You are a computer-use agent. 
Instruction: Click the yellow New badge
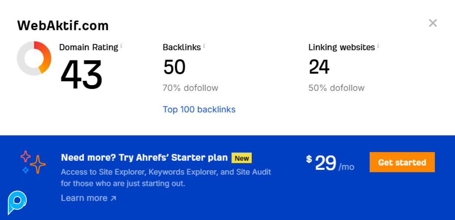(241, 158)
